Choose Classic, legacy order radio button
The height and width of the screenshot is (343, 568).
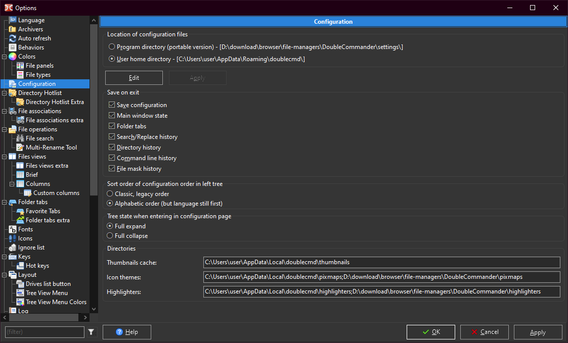point(110,194)
